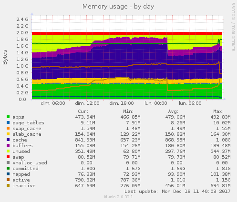Click the cache max value 1.08G
The height and width of the screenshot is (202, 237).
[x=223, y=140]
